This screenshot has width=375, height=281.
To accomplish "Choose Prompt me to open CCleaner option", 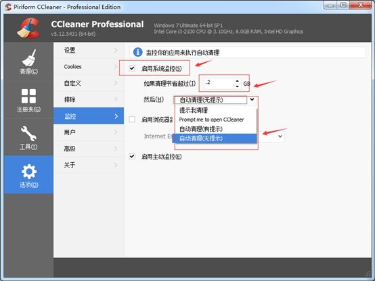I will (x=215, y=120).
